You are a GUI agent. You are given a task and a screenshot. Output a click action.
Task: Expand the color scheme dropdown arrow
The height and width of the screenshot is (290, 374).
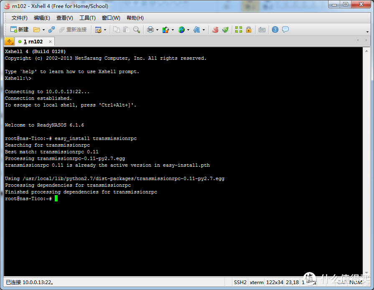pos(173,30)
